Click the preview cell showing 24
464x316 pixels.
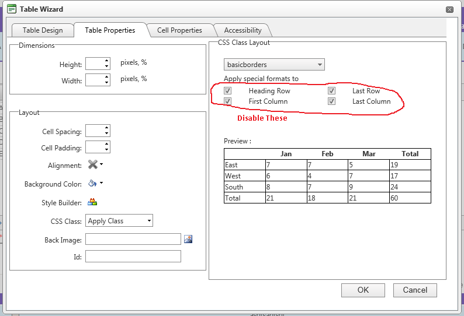[410, 187]
